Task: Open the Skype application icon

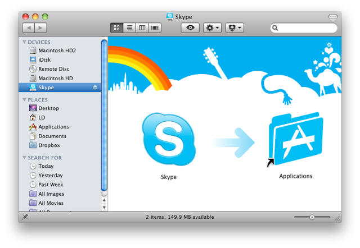Action: tap(168, 139)
